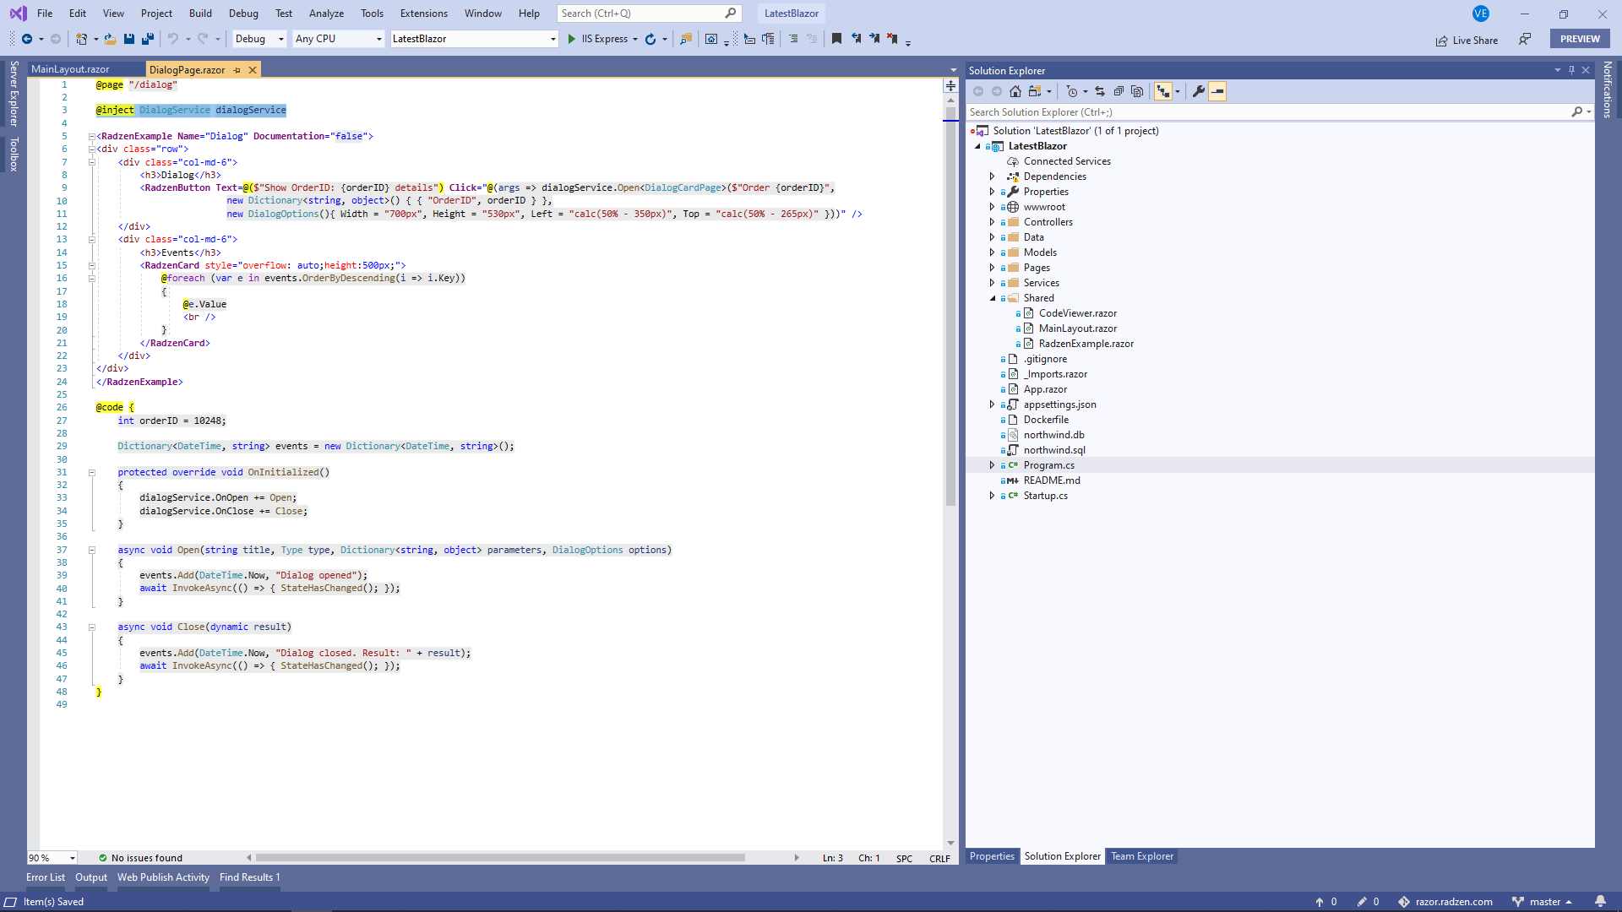Image resolution: width=1622 pixels, height=912 pixels.
Task: Click the Navigate Backward arrow icon
Action: 27,39
